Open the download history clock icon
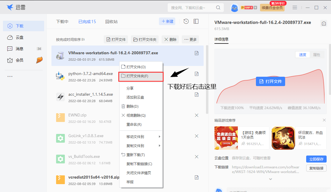 coord(186,21)
